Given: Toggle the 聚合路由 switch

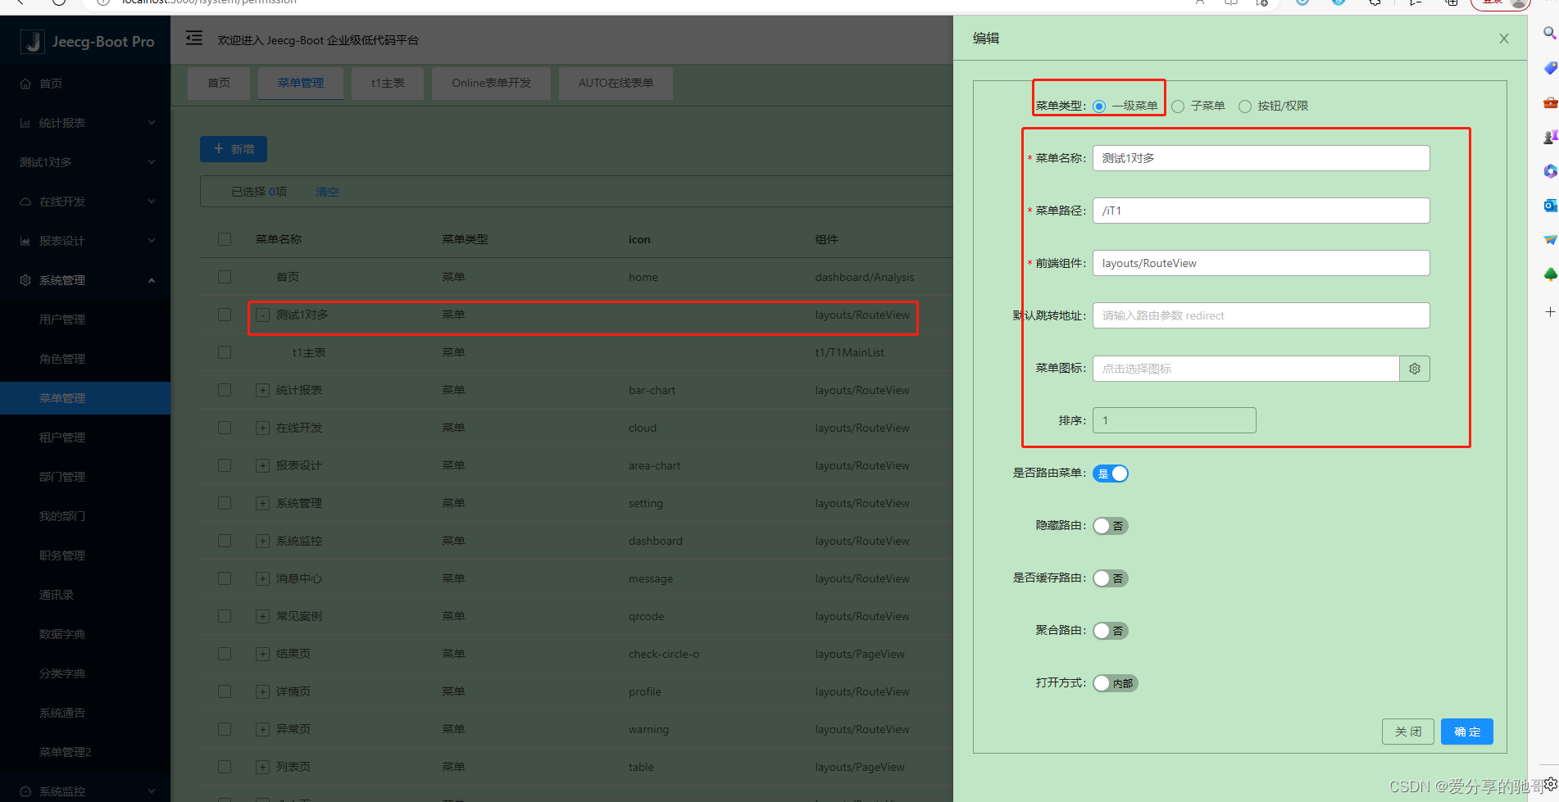Looking at the screenshot, I should pyautogui.click(x=1111, y=631).
